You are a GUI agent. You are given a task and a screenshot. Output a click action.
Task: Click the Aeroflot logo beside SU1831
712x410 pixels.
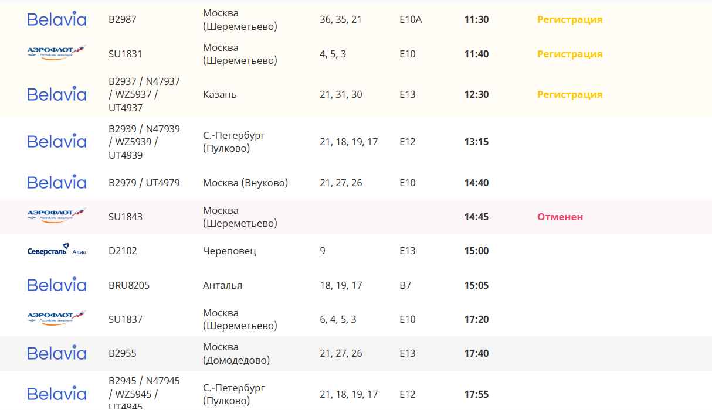click(x=57, y=53)
